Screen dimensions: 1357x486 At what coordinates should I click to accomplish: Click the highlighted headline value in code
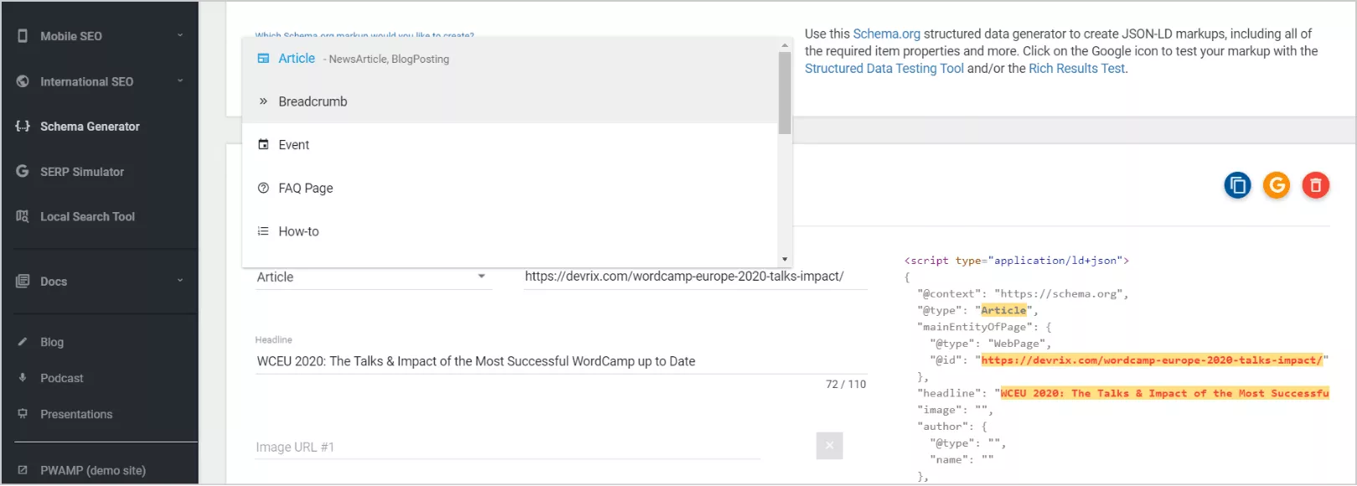[1165, 393]
